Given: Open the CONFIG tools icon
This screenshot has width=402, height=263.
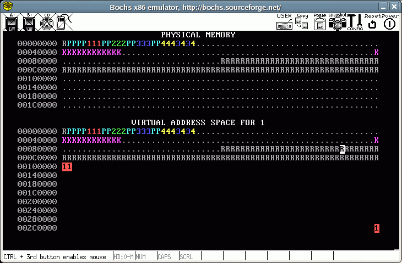Looking at the screenshot, I should coord(355,22).
